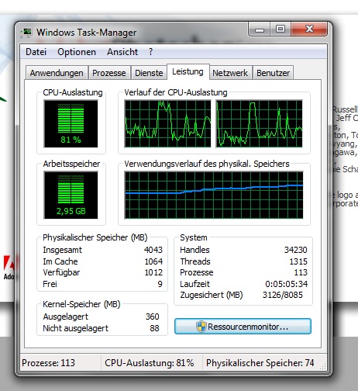Click the Handles value 34230
This screenshot has width=358, height=391.
(296, 250)
